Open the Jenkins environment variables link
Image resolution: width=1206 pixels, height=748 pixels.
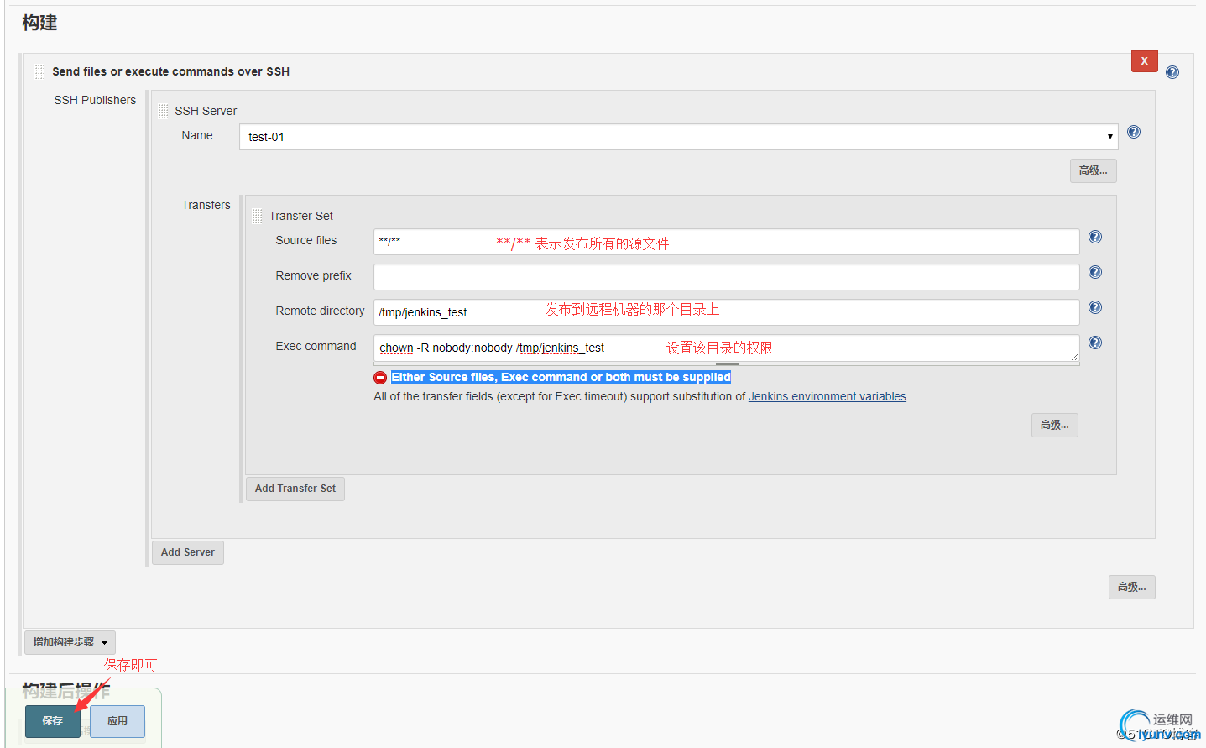(827, 396)
